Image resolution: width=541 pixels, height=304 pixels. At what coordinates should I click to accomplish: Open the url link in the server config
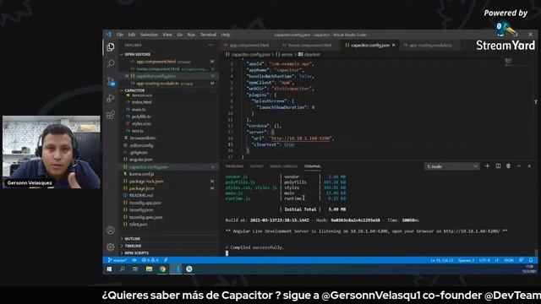[301, 138]
